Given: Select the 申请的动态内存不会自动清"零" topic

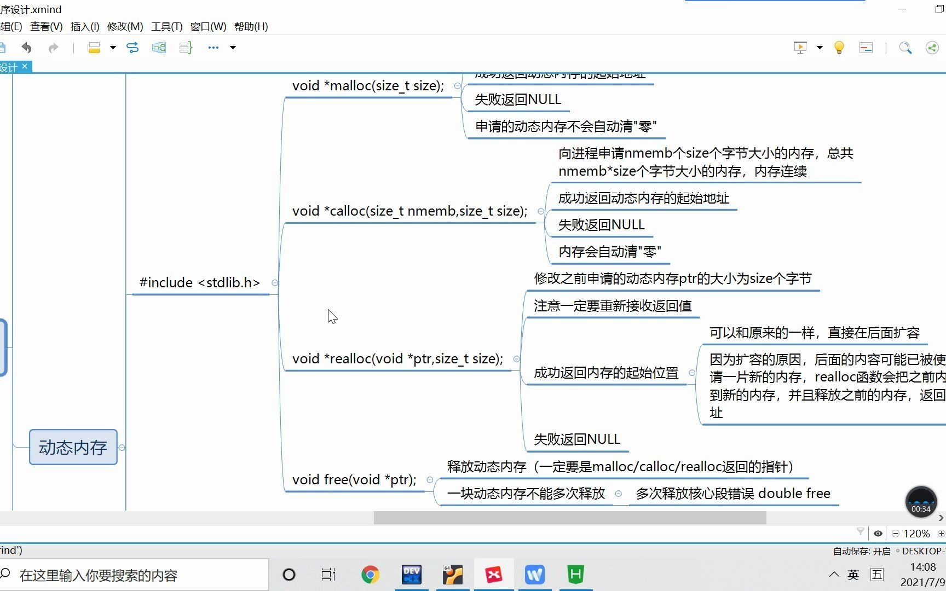Looking at the screenshot, I should pos(566,126).
